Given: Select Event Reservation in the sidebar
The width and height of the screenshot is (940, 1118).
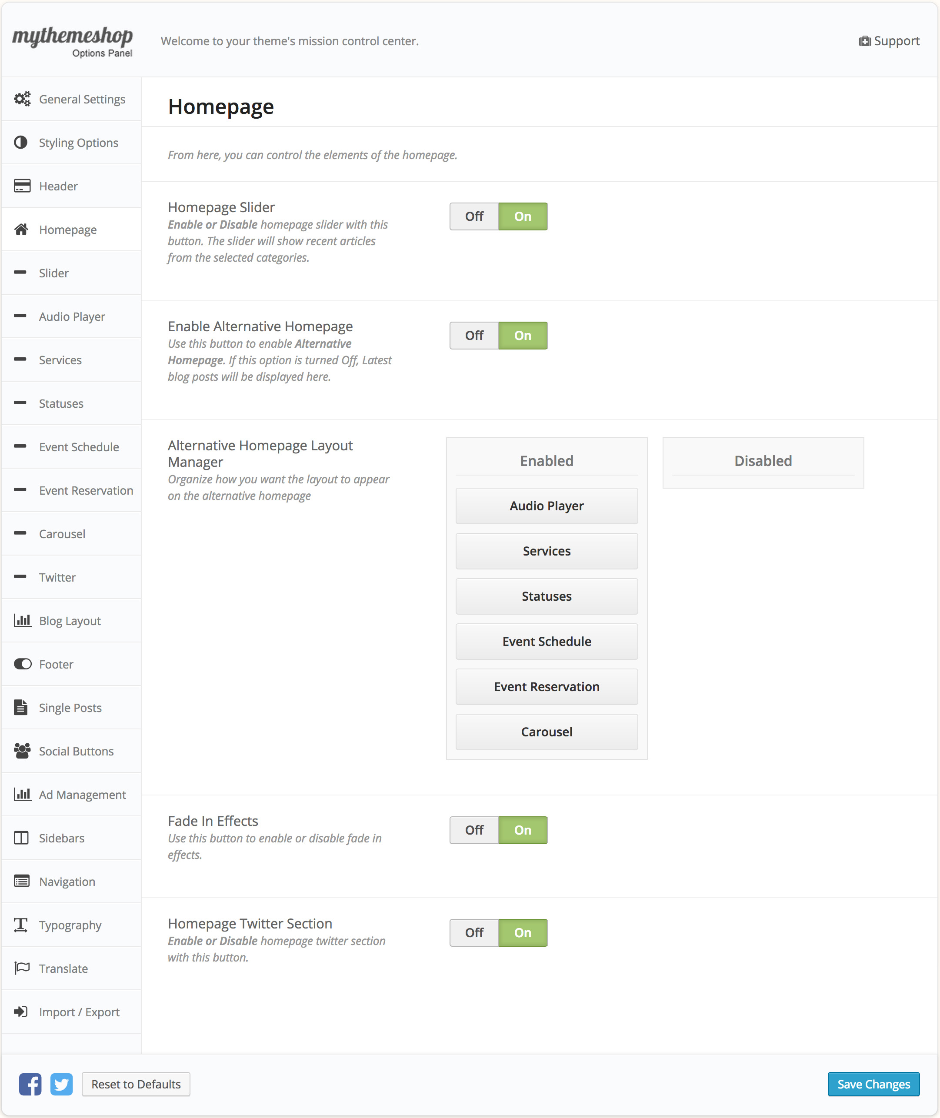Looking at the screenshot, I should pyautogui.click(x=86, y=490).
